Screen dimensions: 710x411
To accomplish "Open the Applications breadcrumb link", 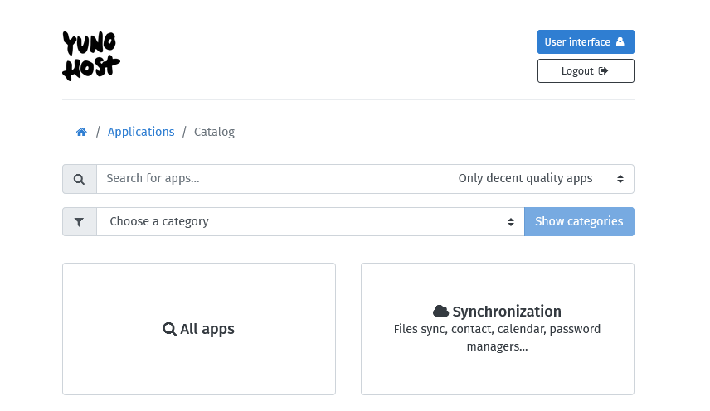I will coord(141,132).
